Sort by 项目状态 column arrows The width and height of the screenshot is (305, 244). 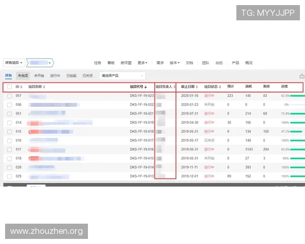coord(220,87)
